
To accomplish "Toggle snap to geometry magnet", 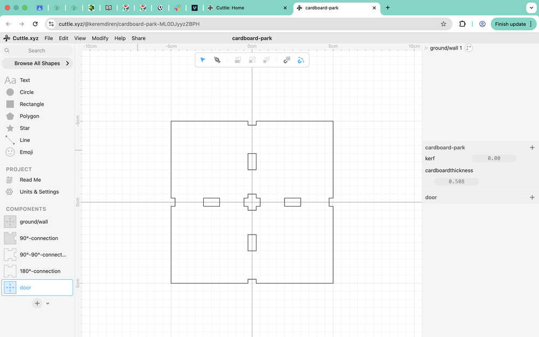I will tap(301, 60).
